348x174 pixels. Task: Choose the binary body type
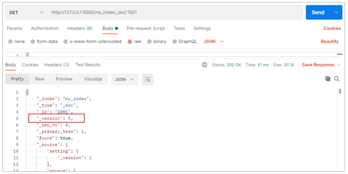pos(149,41)
